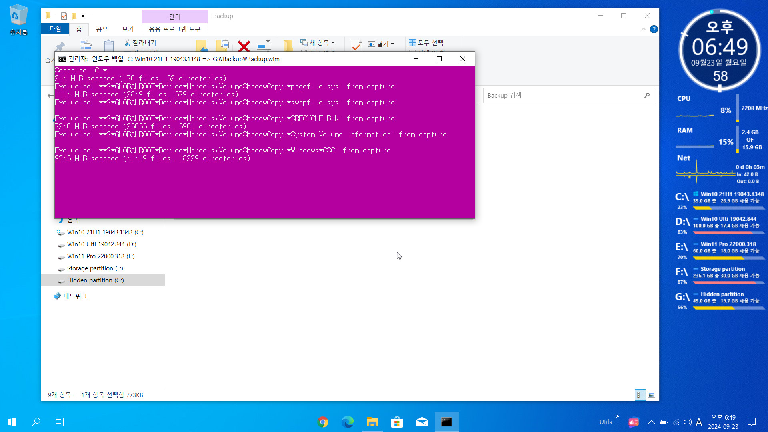Screen dimensions: 768x432
Task: Collapse the Explorer ribbon chevron
Action: click(x=643, y=29)
